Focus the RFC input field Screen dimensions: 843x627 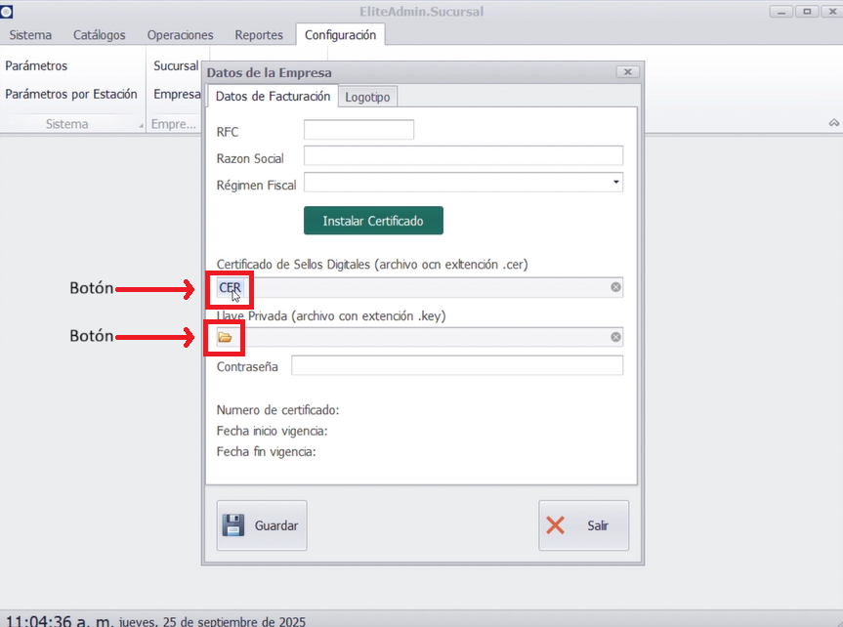point(358,130)
